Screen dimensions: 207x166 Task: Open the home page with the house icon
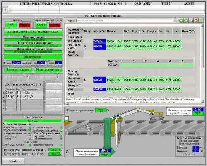point(196,21)
